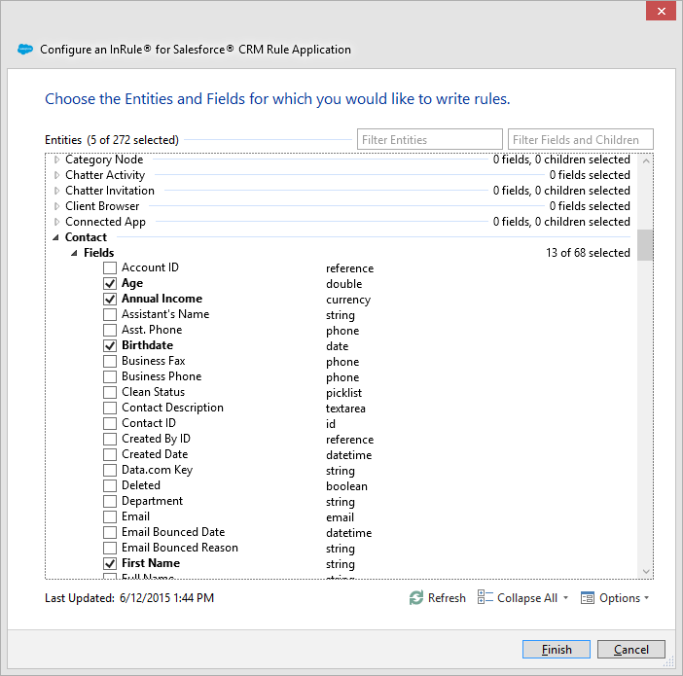
Task: Check the Department checkbox
Action: click(x=110, y=501)
